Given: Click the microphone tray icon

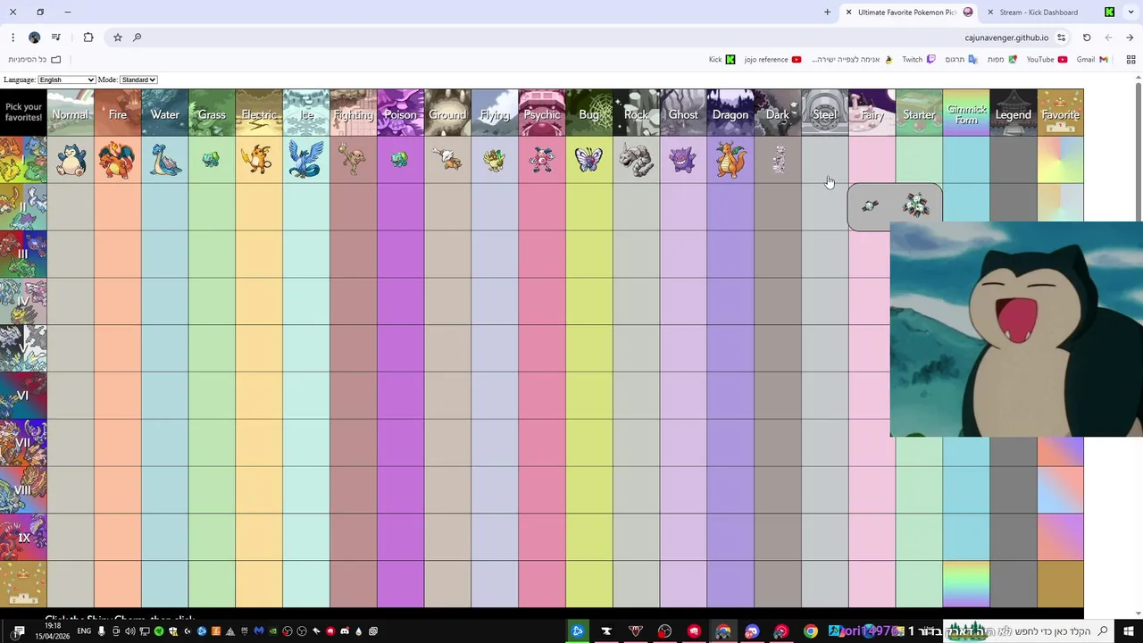Looking at the screenshot, I should pos(102,631).
